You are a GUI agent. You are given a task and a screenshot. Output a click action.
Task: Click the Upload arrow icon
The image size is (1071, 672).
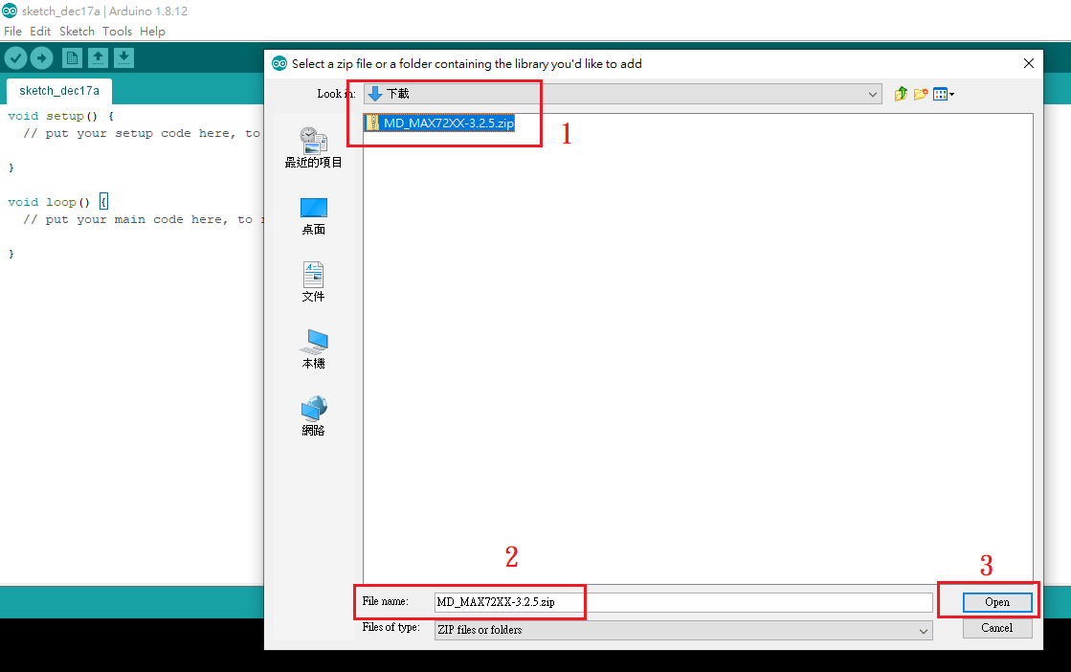pos(41,58)
